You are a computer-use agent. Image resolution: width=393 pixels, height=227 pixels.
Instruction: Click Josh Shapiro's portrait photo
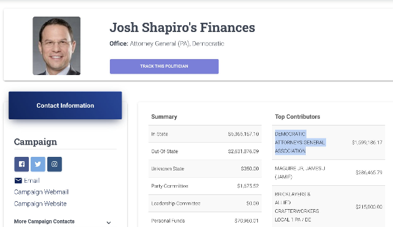tap(56, 46)
